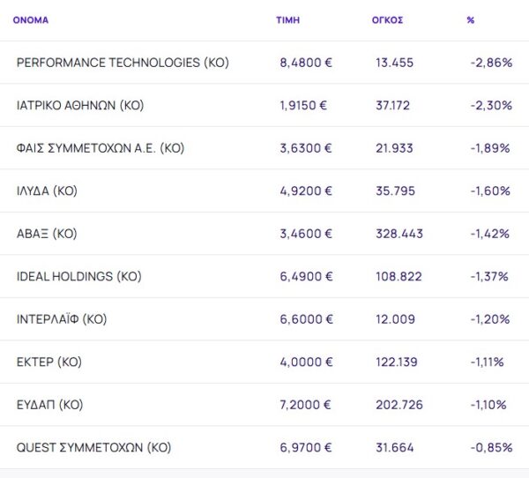The image size is (529, 478).
Task: Select the ΑΒΑΞ (ΚΟ) stock name
Action: click(47, 234)
